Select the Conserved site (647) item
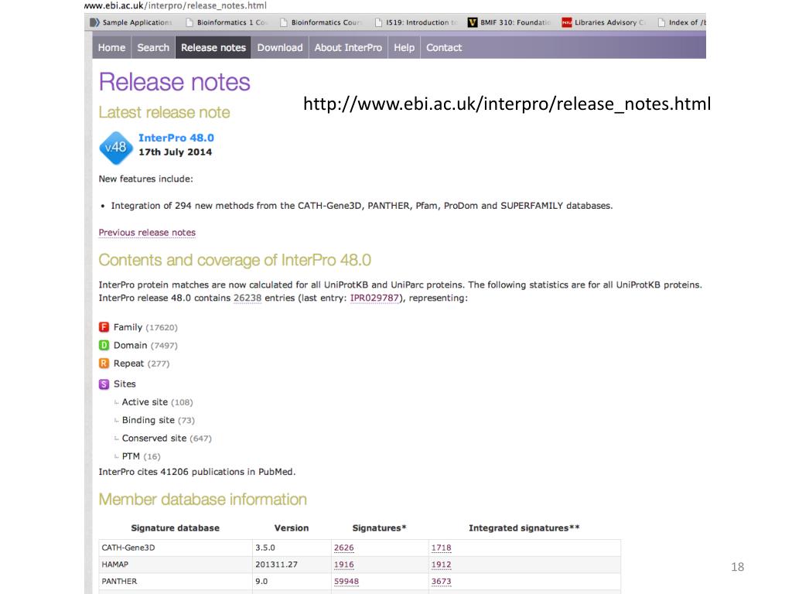The height and width of the screenshot is (594, 792). coord(167,439)
